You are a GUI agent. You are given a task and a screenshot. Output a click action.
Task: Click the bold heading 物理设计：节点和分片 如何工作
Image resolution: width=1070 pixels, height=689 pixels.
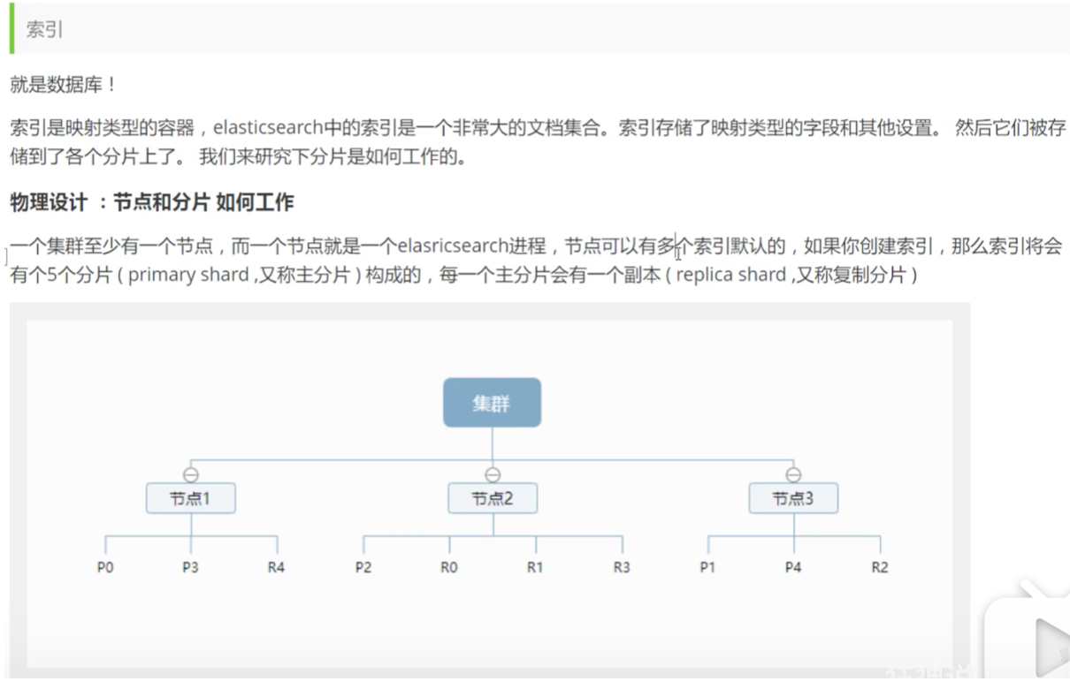[152, 202]
